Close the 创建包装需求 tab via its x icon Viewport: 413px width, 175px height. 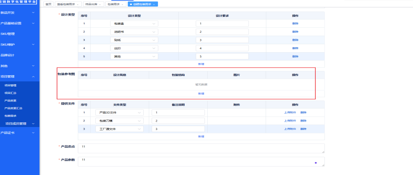(x=155, y=4)
